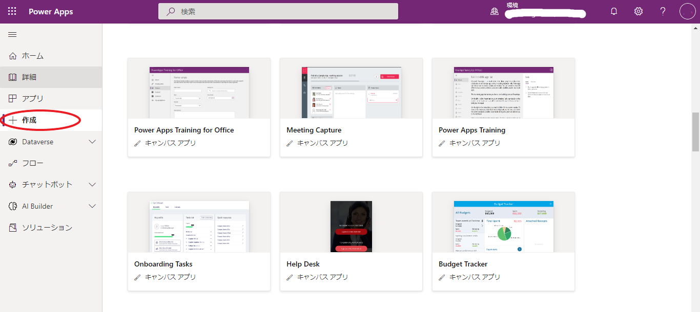700x312 pixels.
Task: Open the Help Desk app thumbnail
Action: (x=351, y=226)
